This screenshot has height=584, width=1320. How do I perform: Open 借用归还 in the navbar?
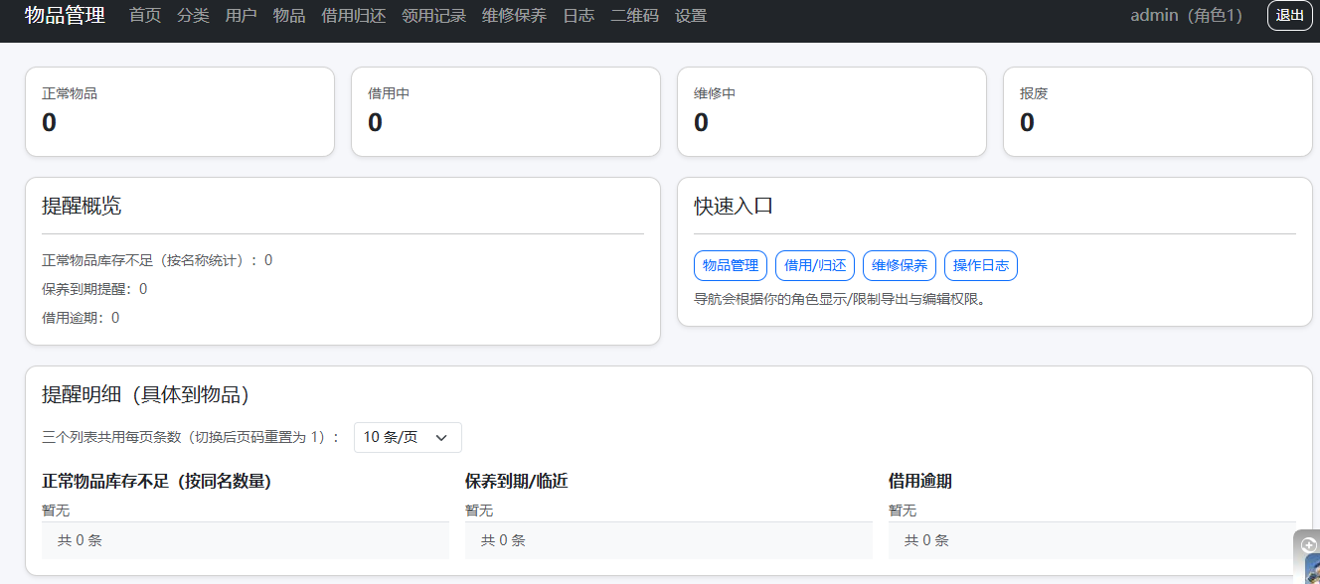point(354,16)
